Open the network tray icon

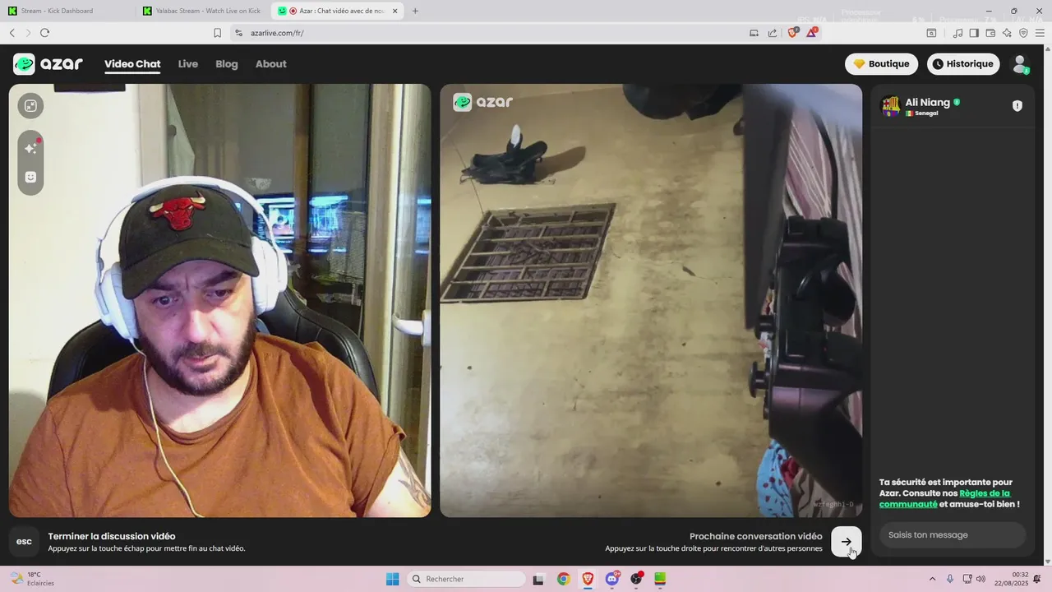(967, 579)
